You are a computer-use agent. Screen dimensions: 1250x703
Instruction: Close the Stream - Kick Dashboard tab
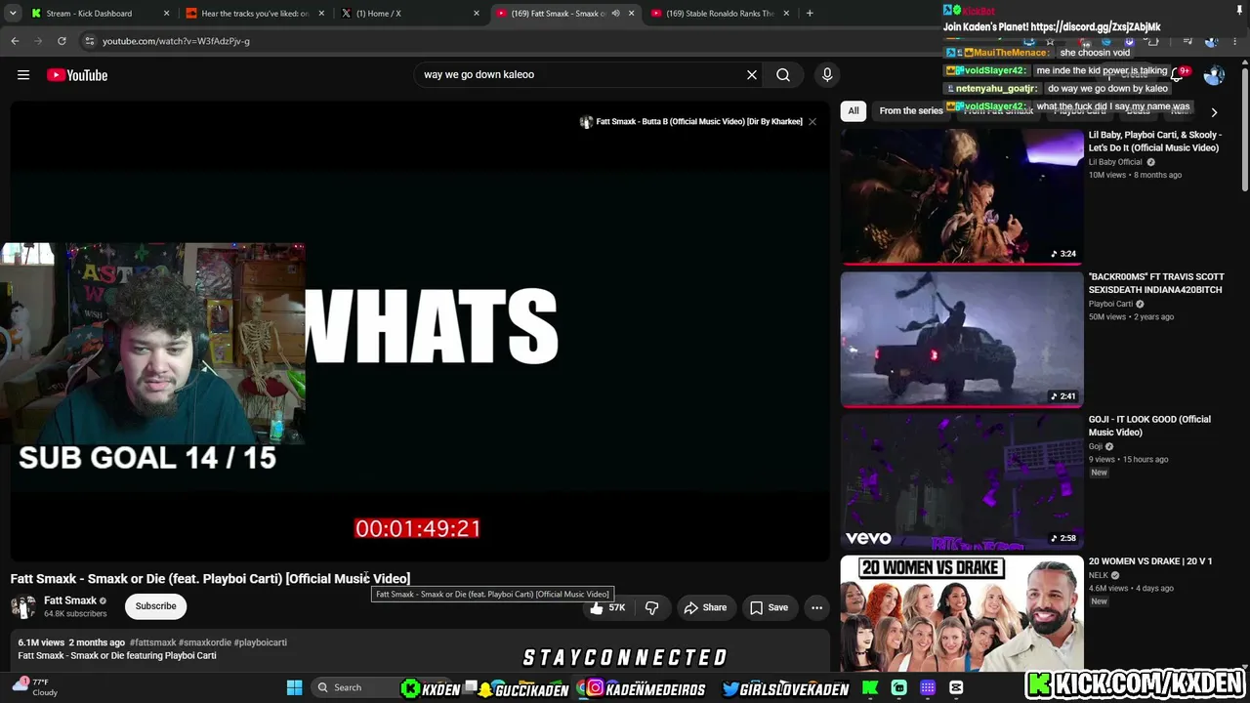point(166,14)
